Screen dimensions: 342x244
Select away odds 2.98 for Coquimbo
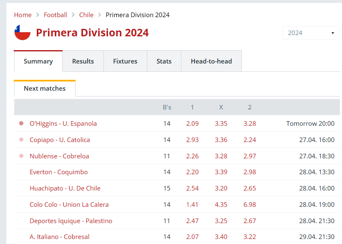click(x=250, y=172)
